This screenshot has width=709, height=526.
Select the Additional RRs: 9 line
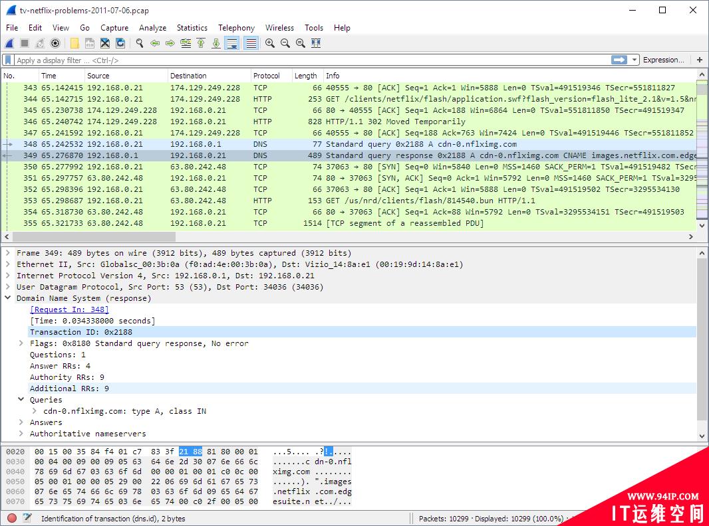tap(362, 389)
